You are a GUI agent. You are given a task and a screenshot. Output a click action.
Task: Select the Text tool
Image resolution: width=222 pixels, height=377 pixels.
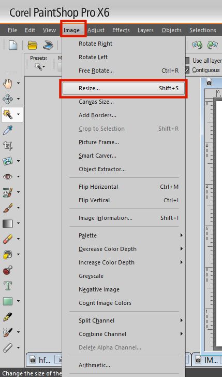(8, 286)
